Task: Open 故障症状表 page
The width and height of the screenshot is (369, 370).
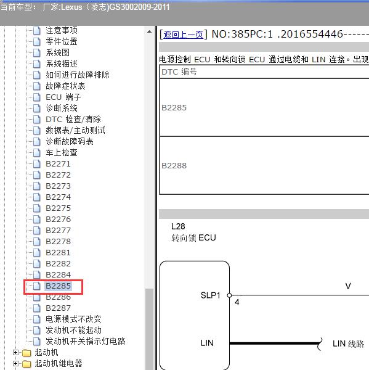Action: tap(65, 86)
